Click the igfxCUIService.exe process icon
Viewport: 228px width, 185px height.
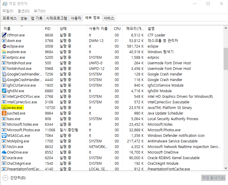(4, 85)
